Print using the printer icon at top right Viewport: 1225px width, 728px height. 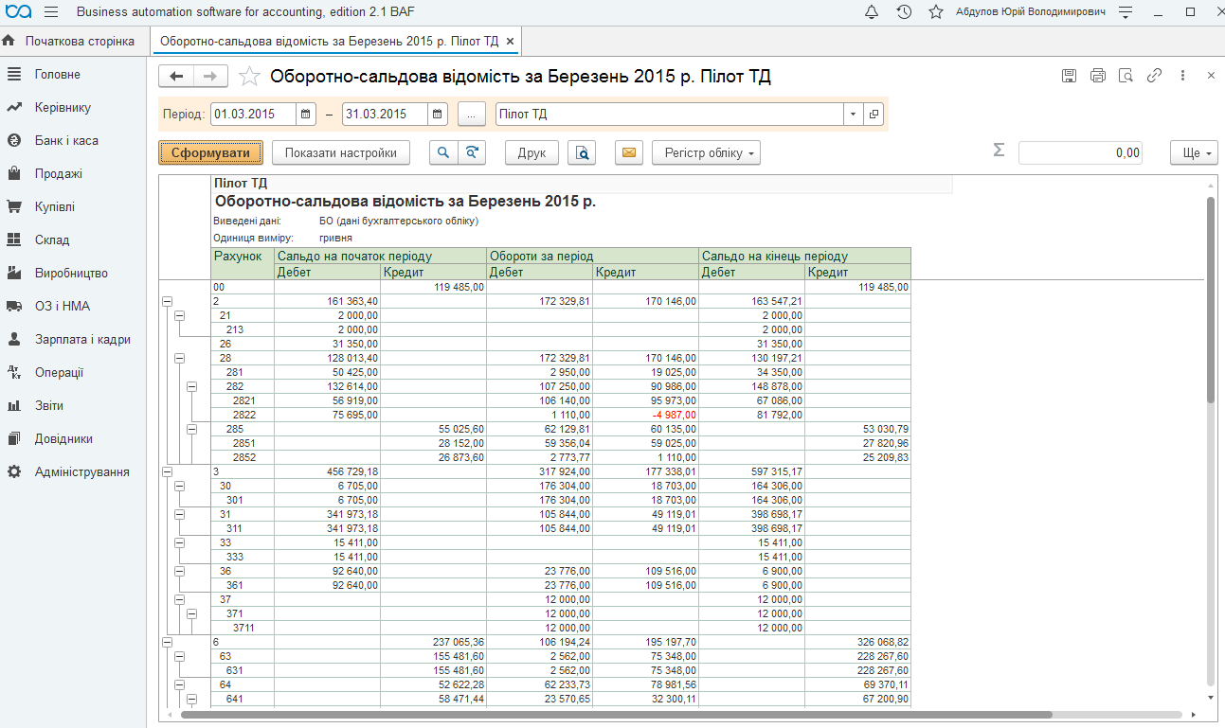[1098, 76]
